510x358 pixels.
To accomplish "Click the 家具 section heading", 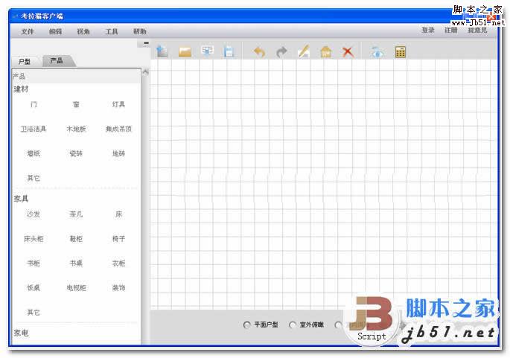I will tap(21, 199).
